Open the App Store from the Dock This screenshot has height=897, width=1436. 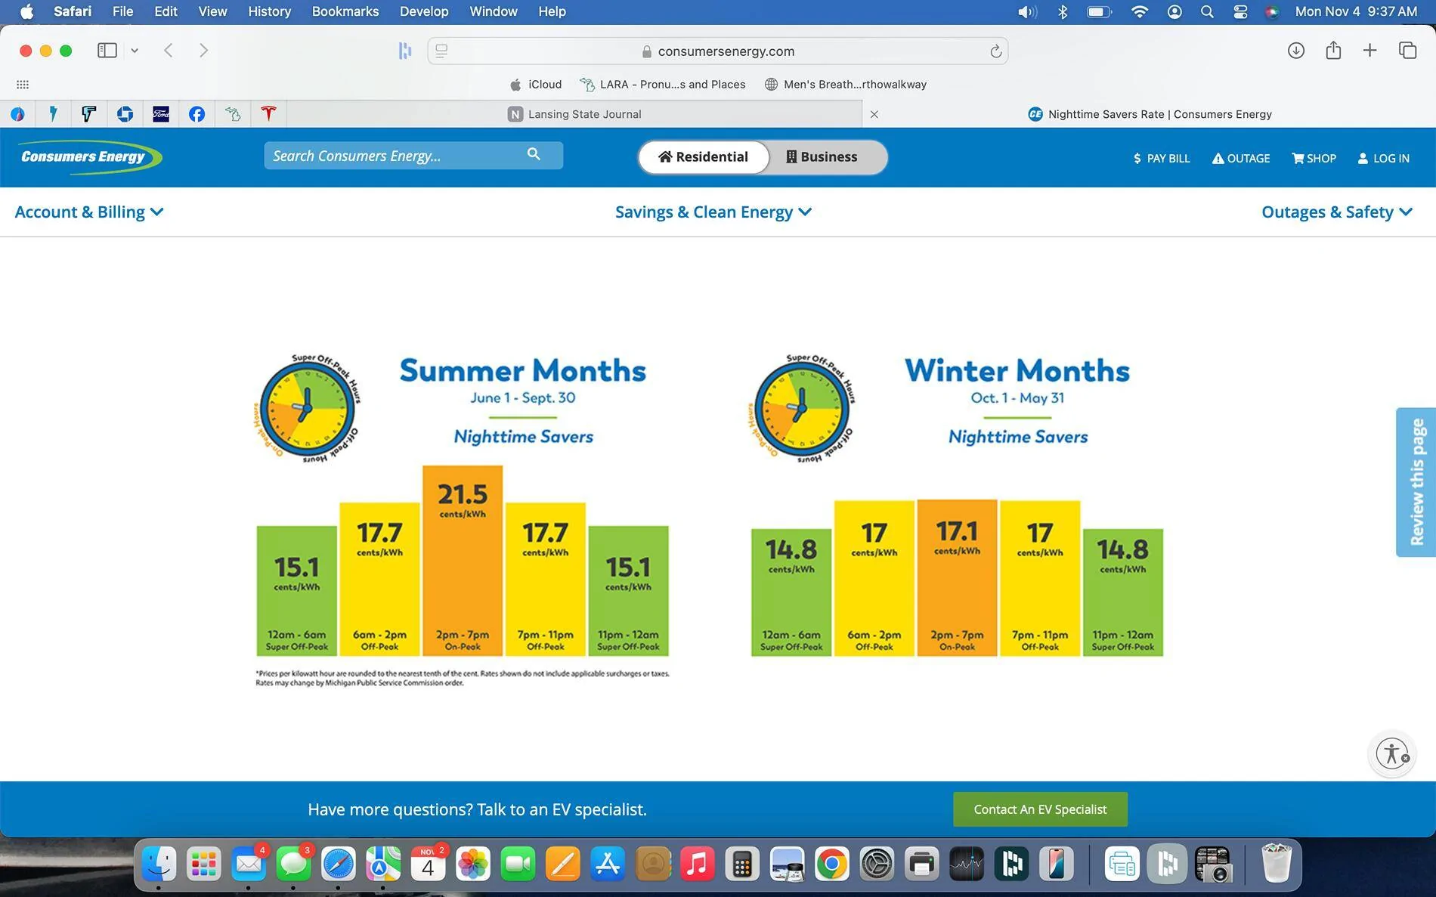pyautogui.click(x=607, y=864)
